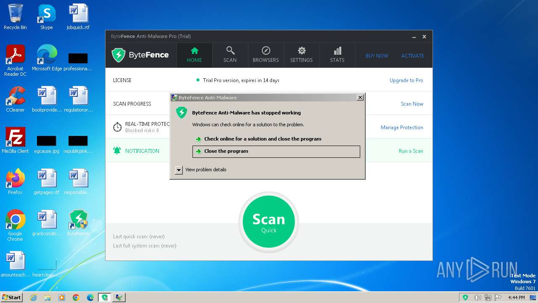Select the bookprovide document icon
The height and width of the screenshot is (303, 538).
point(47,99)
